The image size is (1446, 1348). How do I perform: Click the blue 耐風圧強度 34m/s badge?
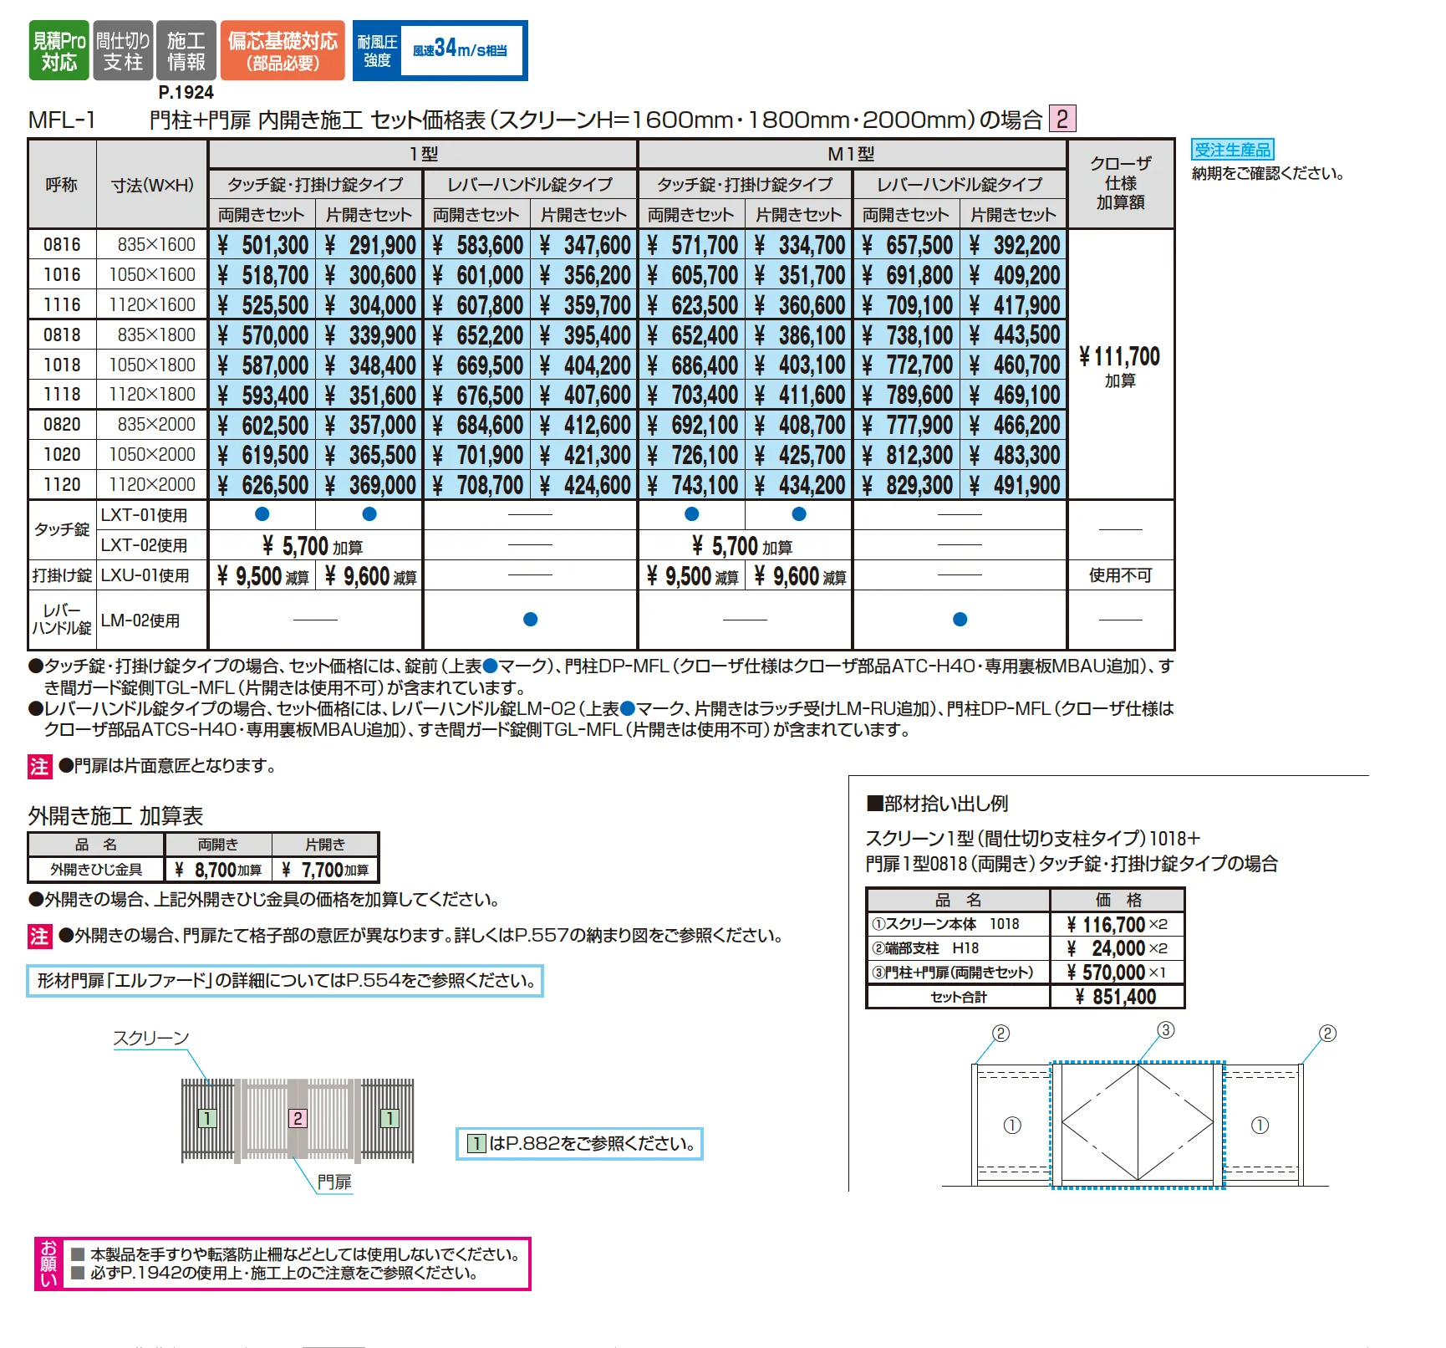pos(440,51)
